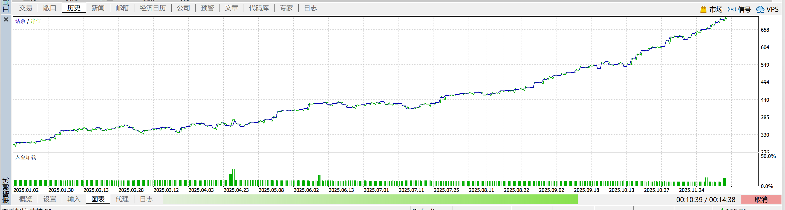Open the 日志 tab beside 专家
Viewport: 785px width, 210px height.
pos(311,8)
